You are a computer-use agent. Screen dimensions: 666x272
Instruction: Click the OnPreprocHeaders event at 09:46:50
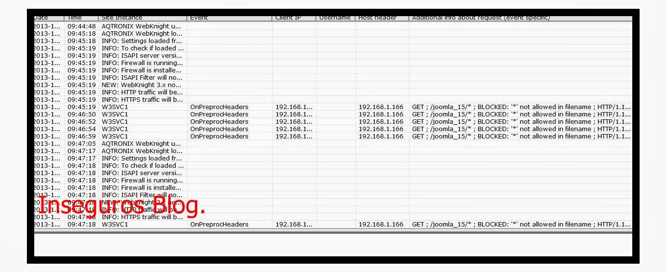[x=219, y=114]
